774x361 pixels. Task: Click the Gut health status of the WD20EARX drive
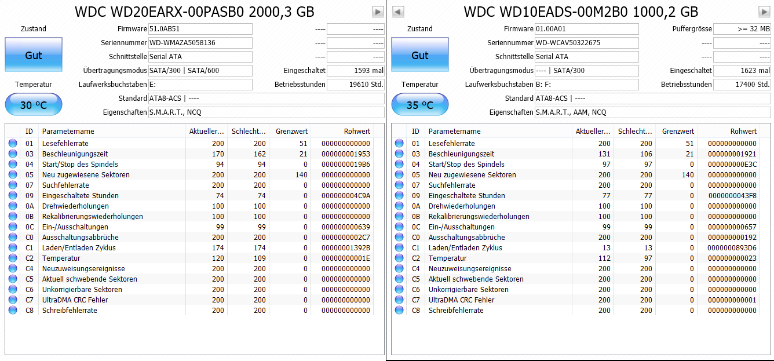(33, 54)
